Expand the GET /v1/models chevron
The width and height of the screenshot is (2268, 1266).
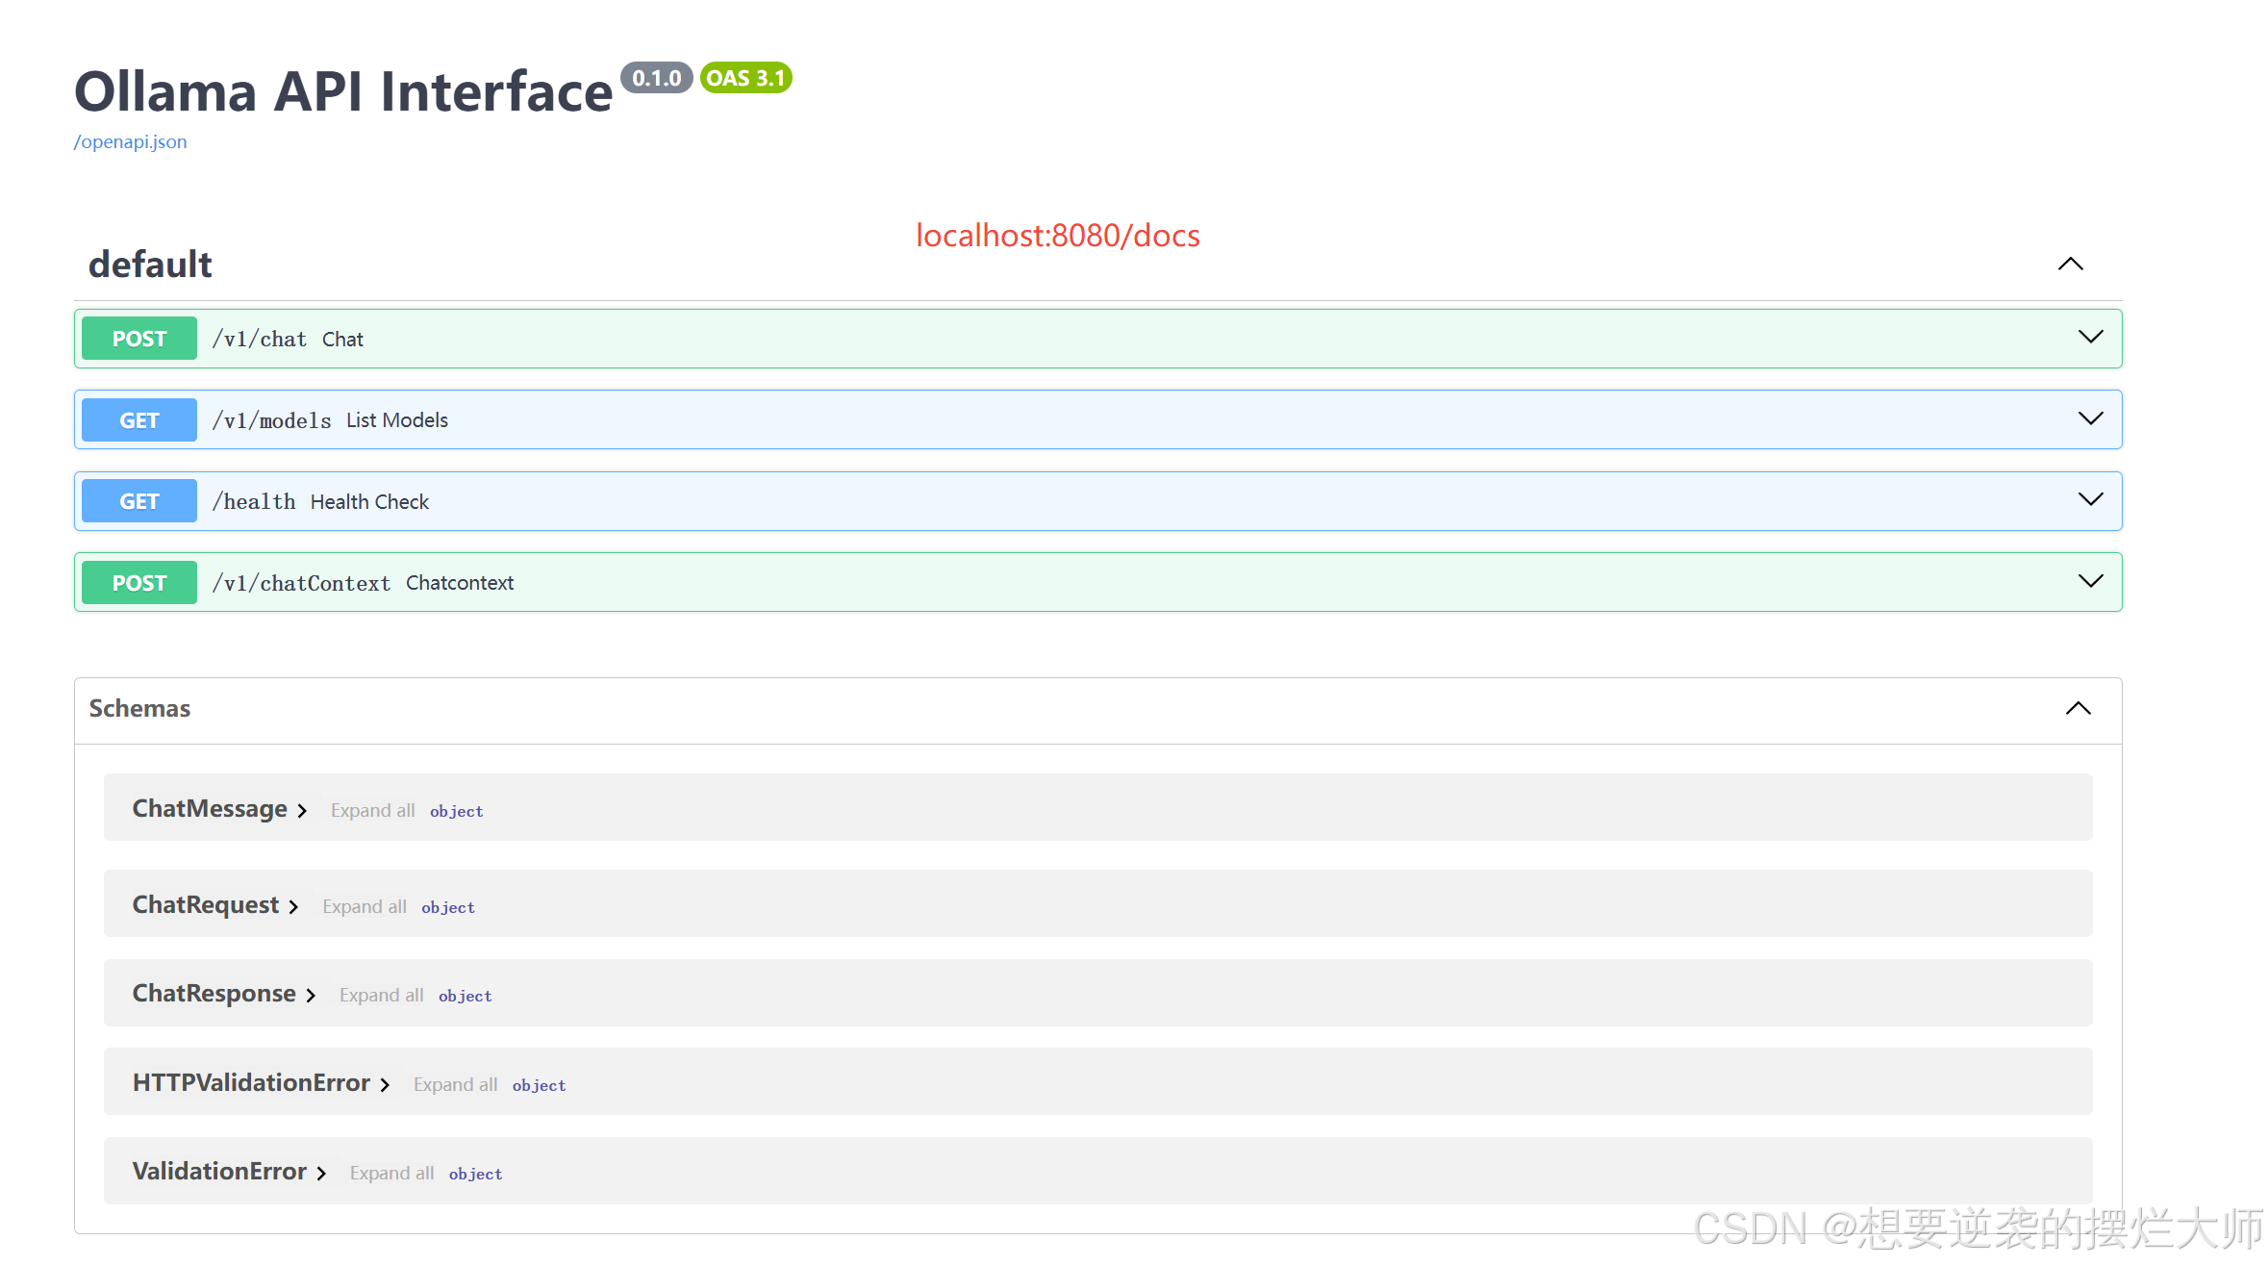[2090, 419]
